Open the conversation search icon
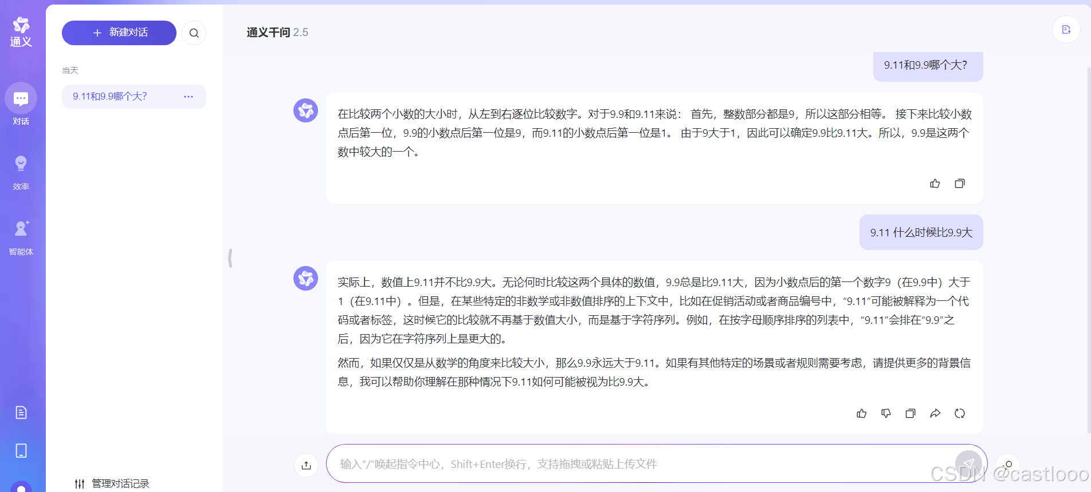Screen dimensions: 1091x492 [194, 33]
